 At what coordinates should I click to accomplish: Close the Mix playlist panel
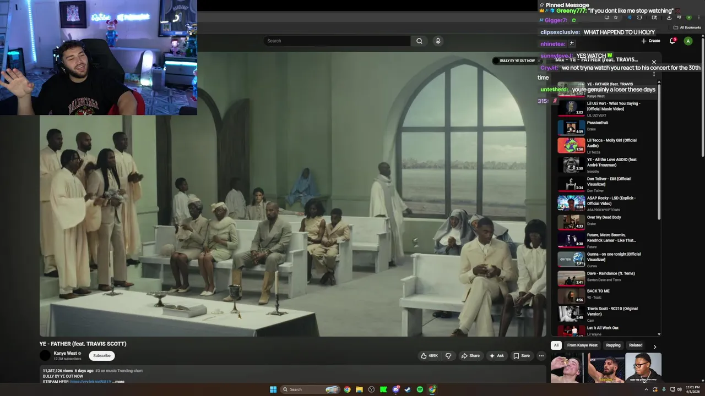[654, 62]
